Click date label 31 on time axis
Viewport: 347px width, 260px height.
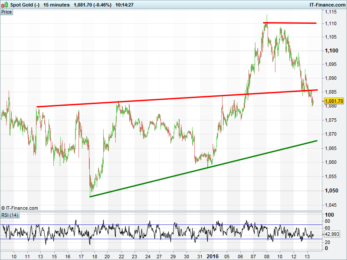point(199,256)
